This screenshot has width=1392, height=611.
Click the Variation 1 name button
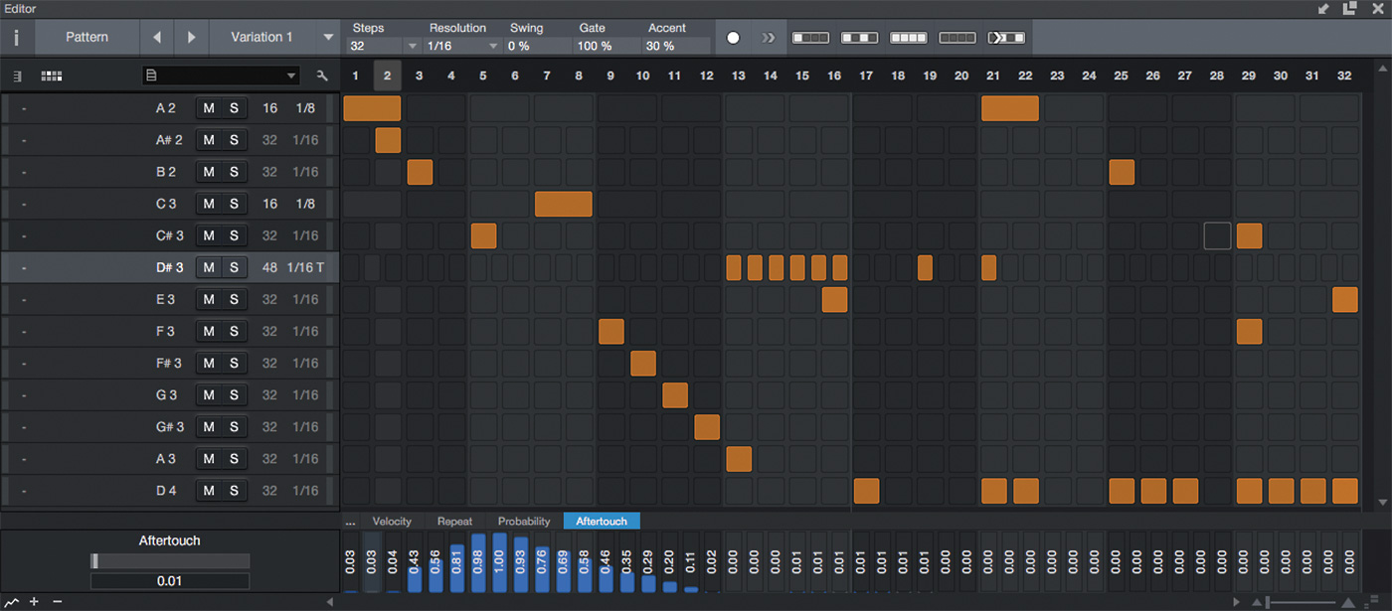[262, 38]
